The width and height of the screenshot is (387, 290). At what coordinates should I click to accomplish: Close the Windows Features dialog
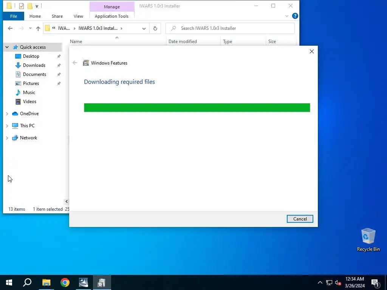click(x=312, y=51)
